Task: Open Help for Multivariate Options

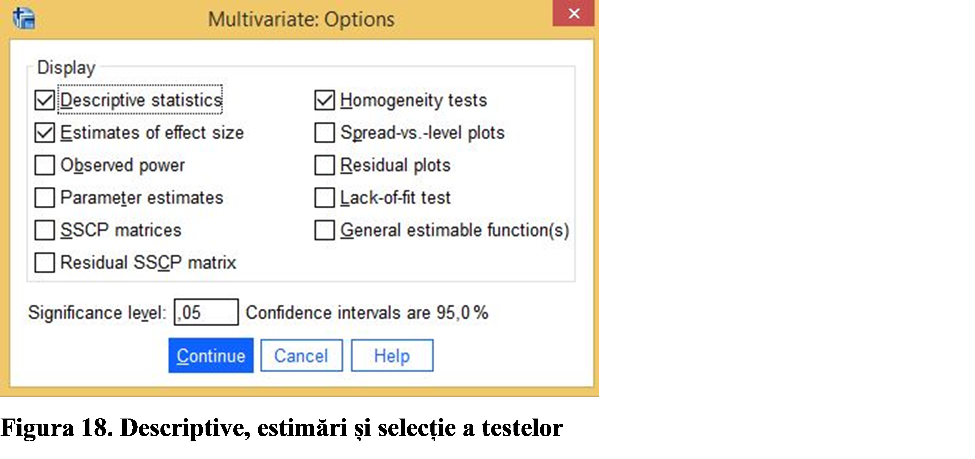Action: pos(392,355)
